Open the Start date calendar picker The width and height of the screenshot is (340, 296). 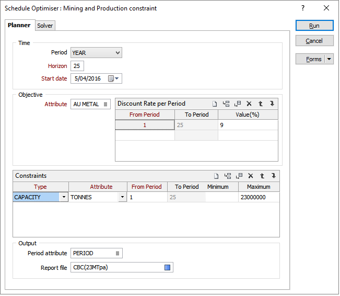coord(113,79)
